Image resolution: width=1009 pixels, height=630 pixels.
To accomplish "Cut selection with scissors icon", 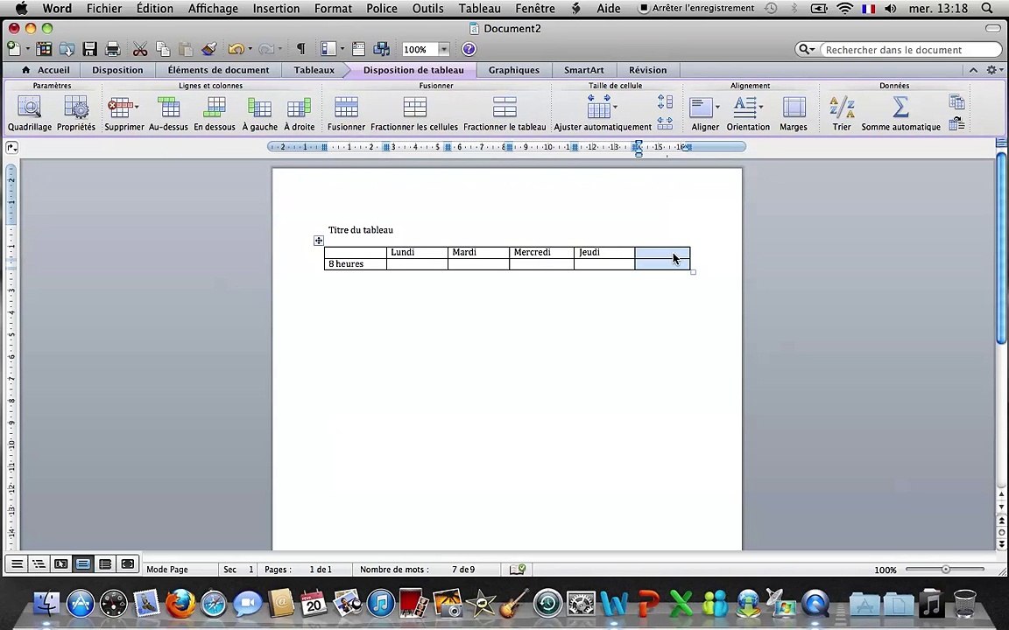I will tap(140, 49).
